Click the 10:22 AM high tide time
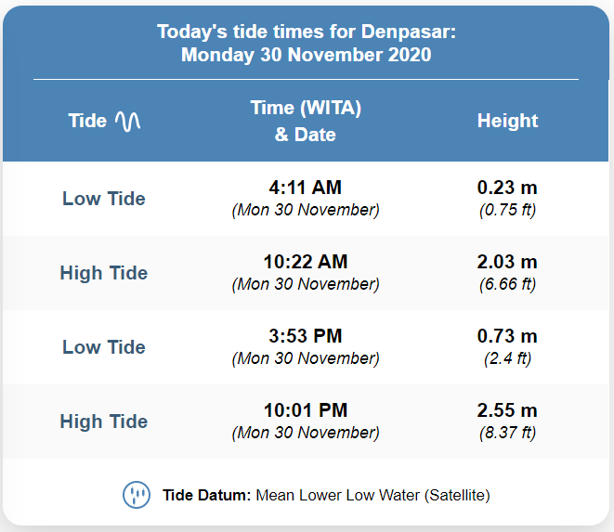 [306, 262]
